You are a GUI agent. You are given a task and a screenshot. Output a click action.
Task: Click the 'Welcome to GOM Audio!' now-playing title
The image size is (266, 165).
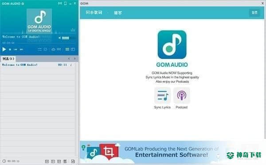(x=21, y=37)
